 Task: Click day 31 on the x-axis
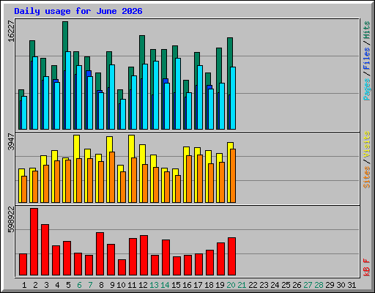[352, 285]
